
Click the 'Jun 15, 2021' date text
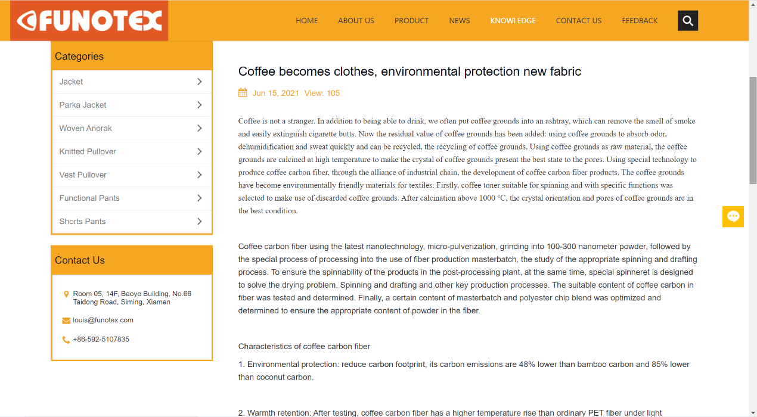click(275, 94)
